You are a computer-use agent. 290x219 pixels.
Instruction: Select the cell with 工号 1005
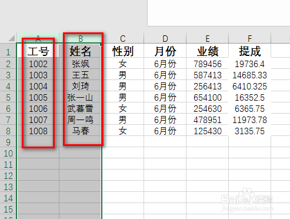click(38, 97)
